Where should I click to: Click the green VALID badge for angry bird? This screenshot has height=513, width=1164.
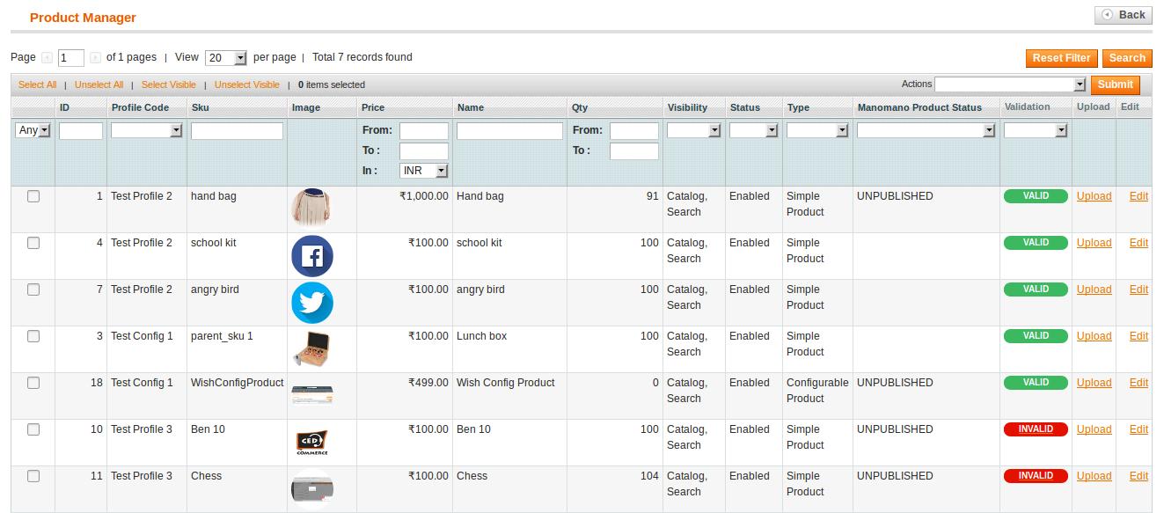pos(1036,289)
